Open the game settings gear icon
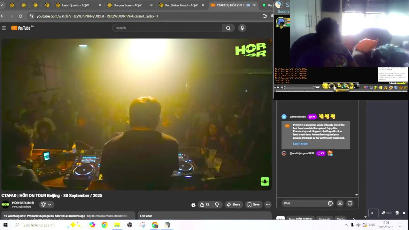 (404, 213)
